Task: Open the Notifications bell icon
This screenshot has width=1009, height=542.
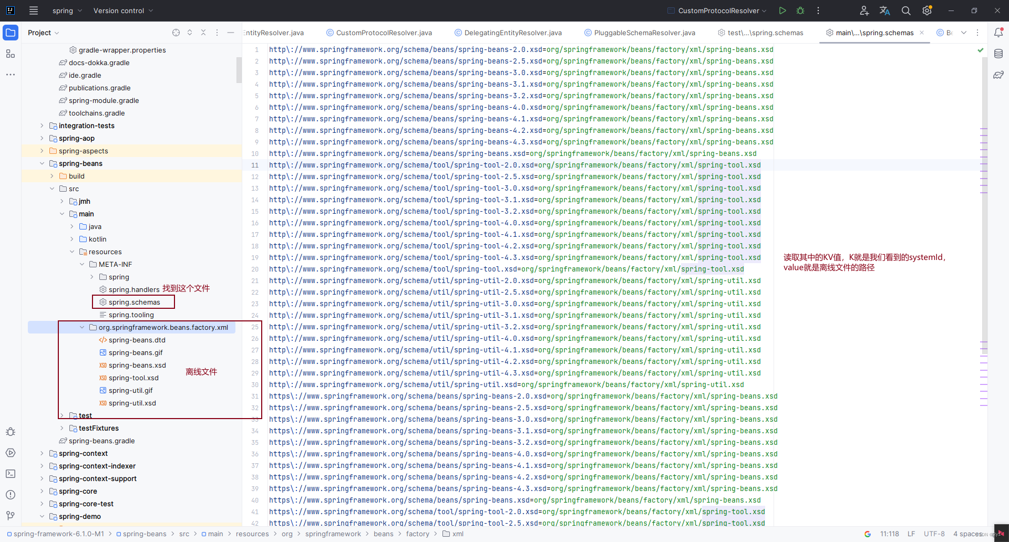Action: tap(998, 33)
